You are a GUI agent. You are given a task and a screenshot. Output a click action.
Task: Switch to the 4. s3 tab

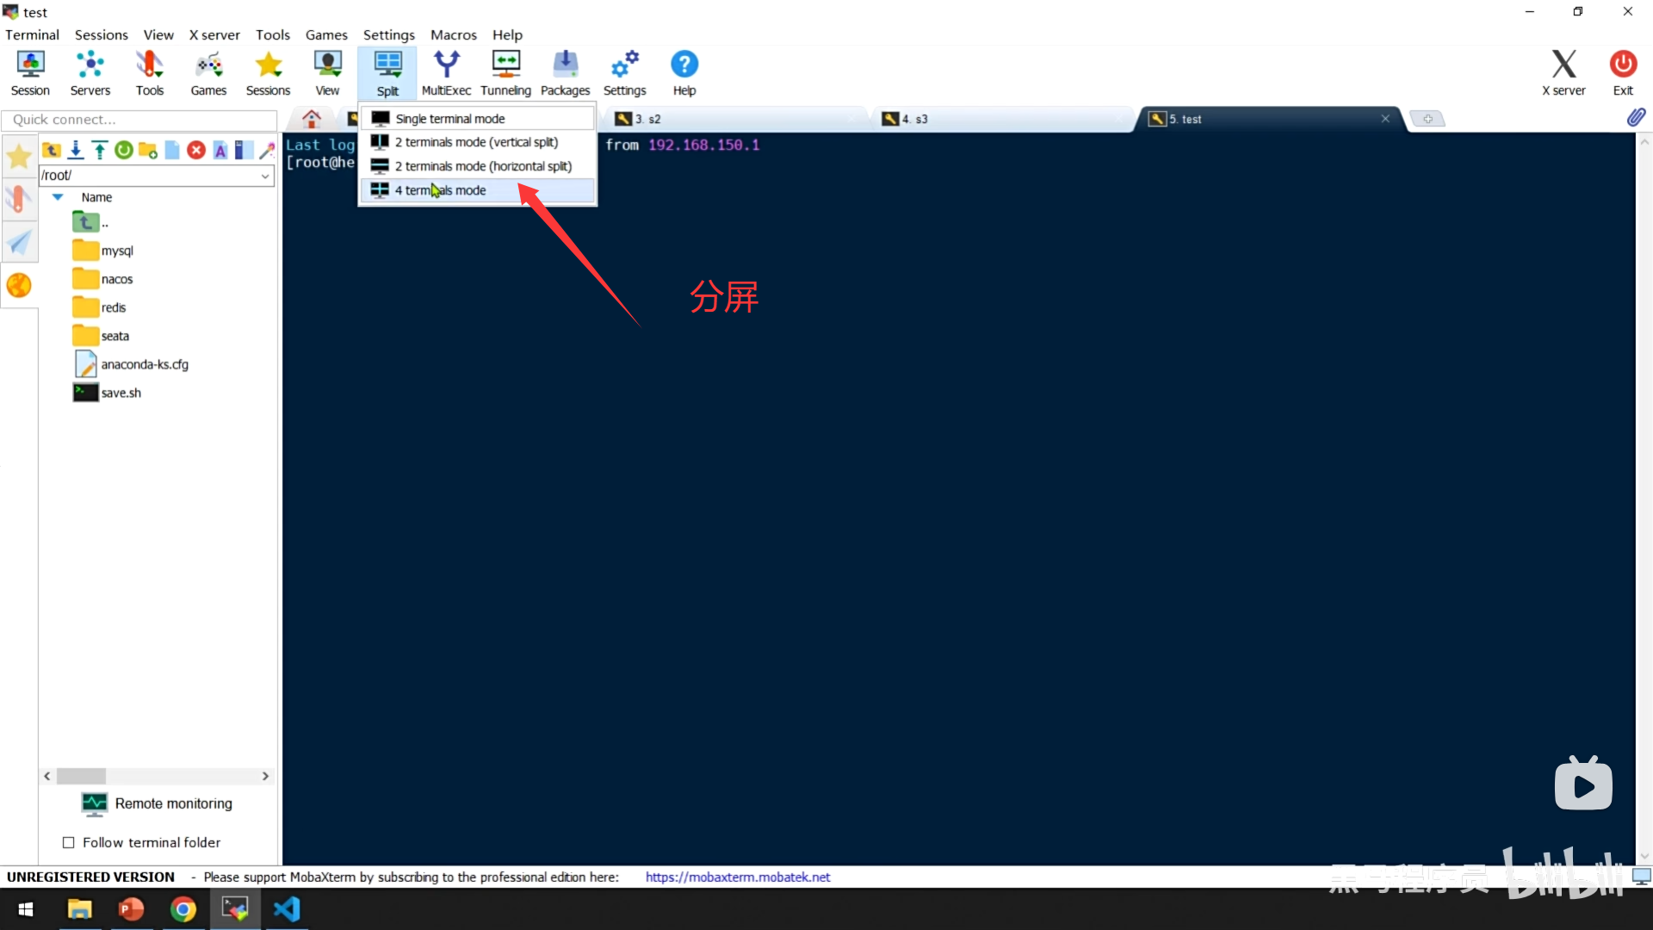915,119
